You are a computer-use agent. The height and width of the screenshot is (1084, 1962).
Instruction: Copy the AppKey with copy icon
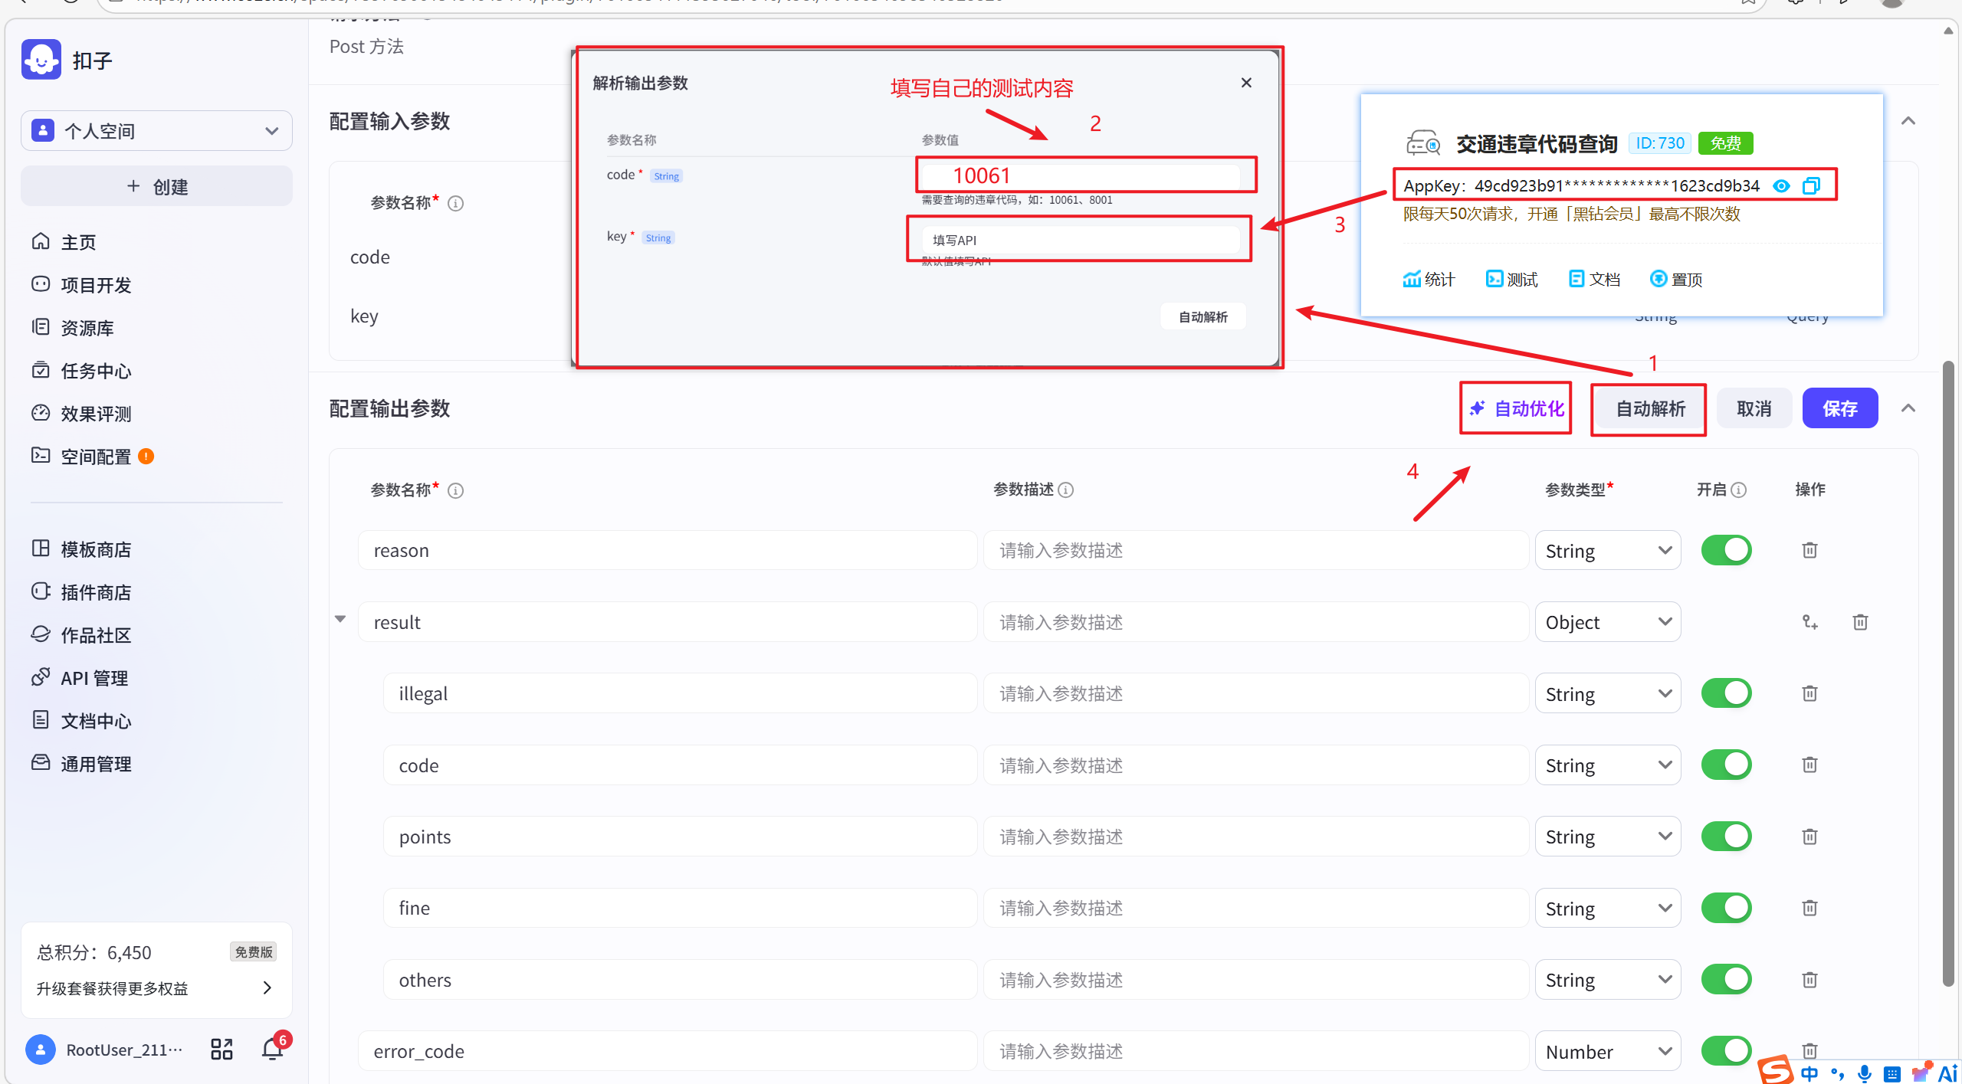1811,185
